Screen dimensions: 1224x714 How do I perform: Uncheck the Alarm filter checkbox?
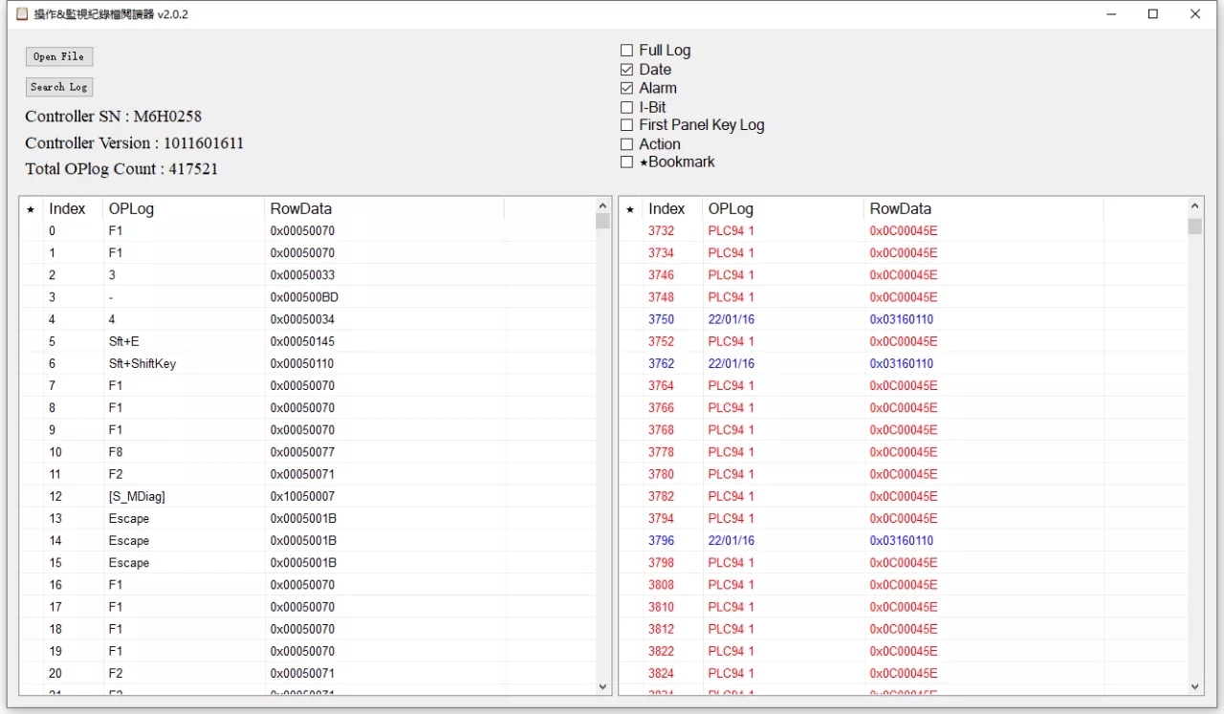626,88
